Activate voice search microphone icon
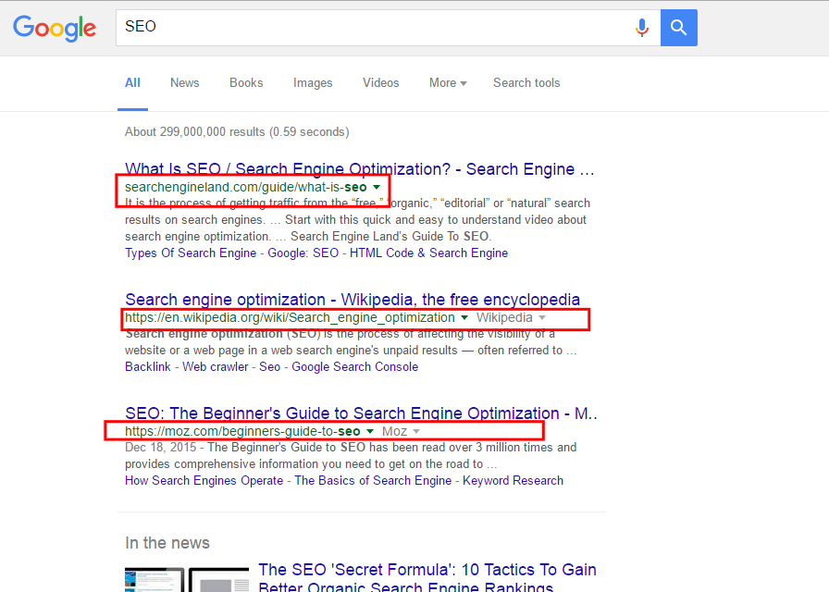Screen dimensions: 829x592 coord(642,27)
